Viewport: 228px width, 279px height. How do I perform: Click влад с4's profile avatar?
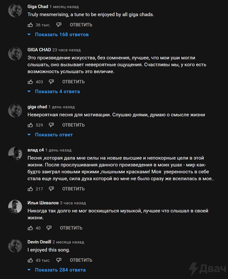(x=15, y=154)
